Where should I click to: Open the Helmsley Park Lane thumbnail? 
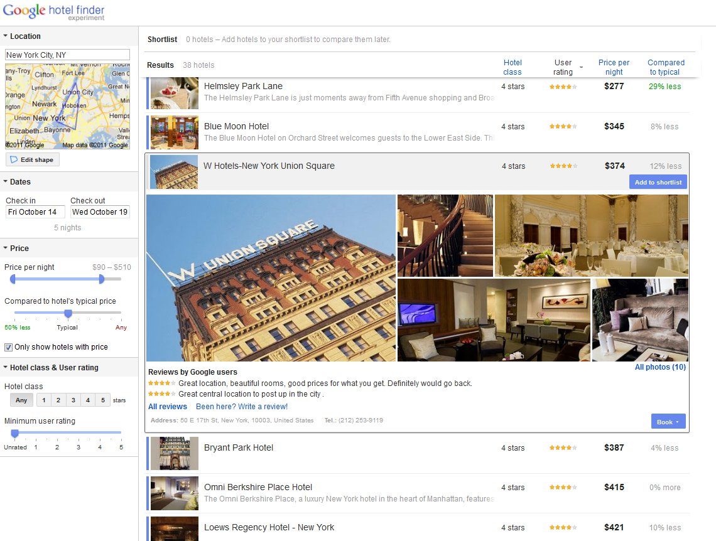174,94
